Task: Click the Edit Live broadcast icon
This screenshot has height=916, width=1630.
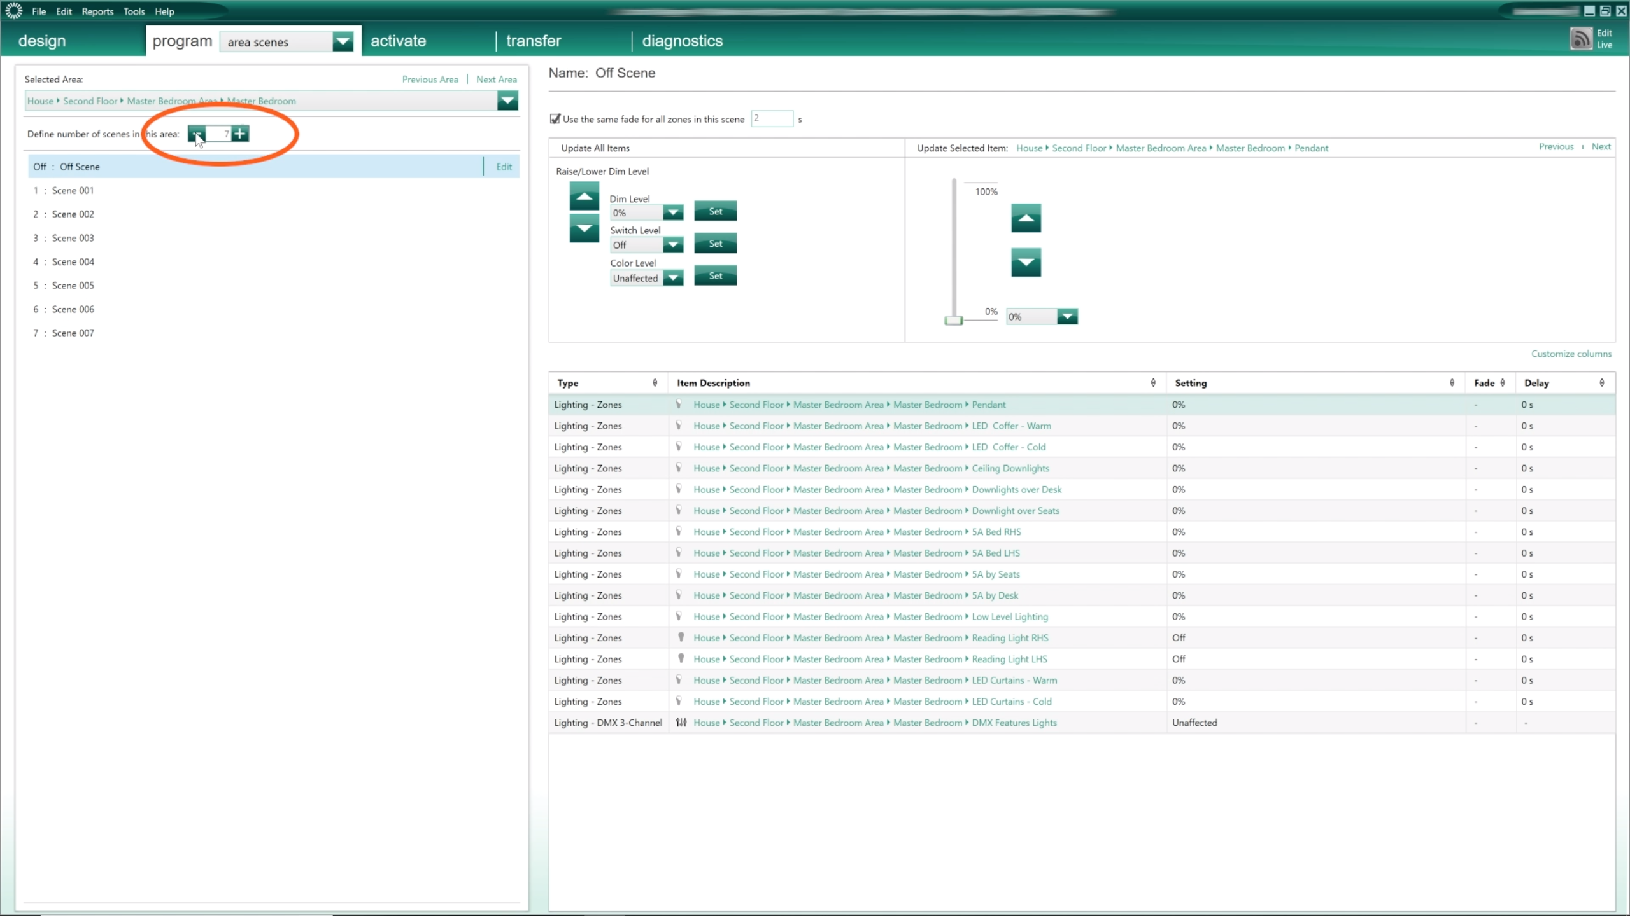Action: click(x=1581, y=39)
